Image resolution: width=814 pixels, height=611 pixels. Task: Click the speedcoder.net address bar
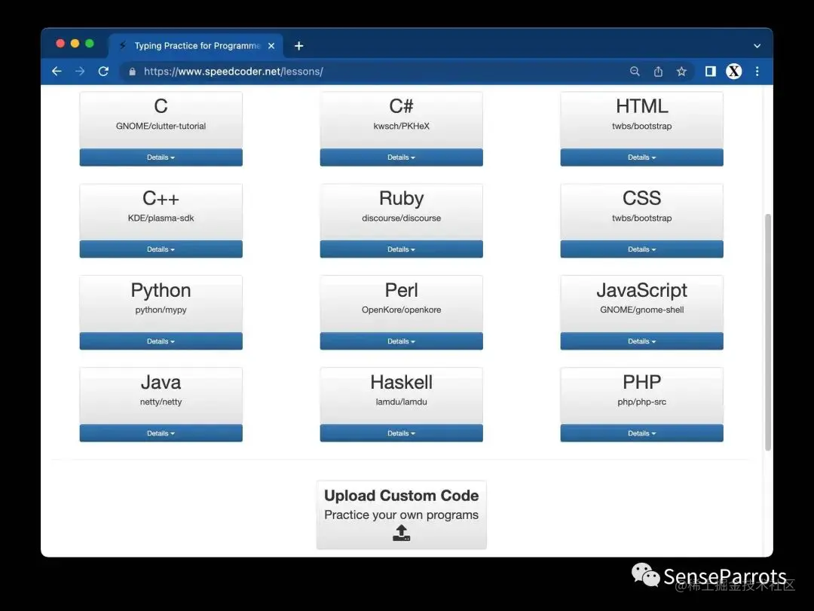377,72
